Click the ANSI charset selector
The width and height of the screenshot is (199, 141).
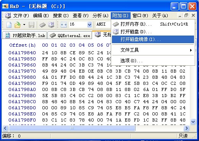pos(103,24)
